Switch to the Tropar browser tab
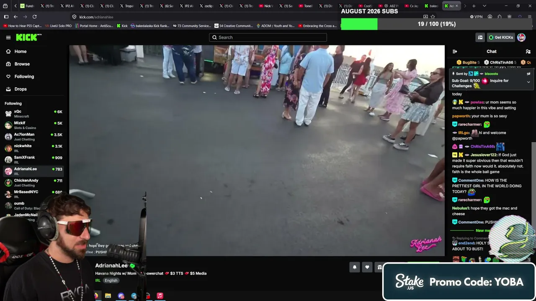 coord(127,6)
